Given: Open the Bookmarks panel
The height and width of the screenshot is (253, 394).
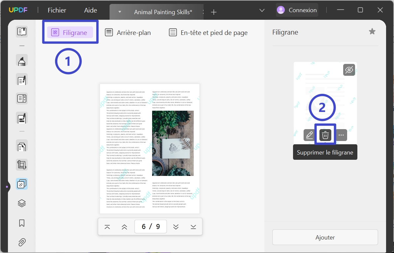Looking at the screenshot, I should coord(21,223).
